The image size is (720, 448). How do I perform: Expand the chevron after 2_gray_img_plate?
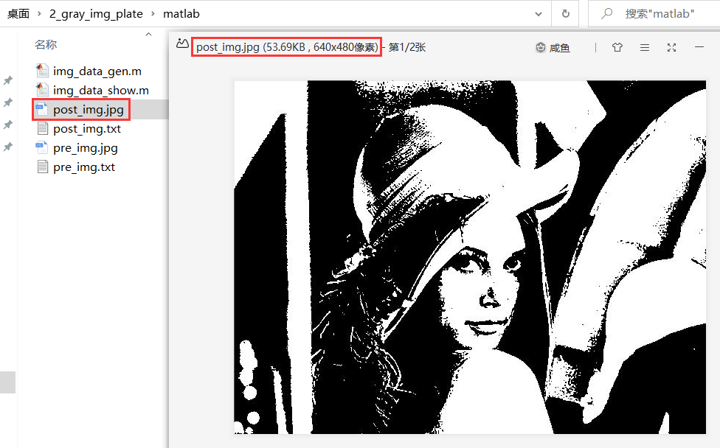(153, 14)
